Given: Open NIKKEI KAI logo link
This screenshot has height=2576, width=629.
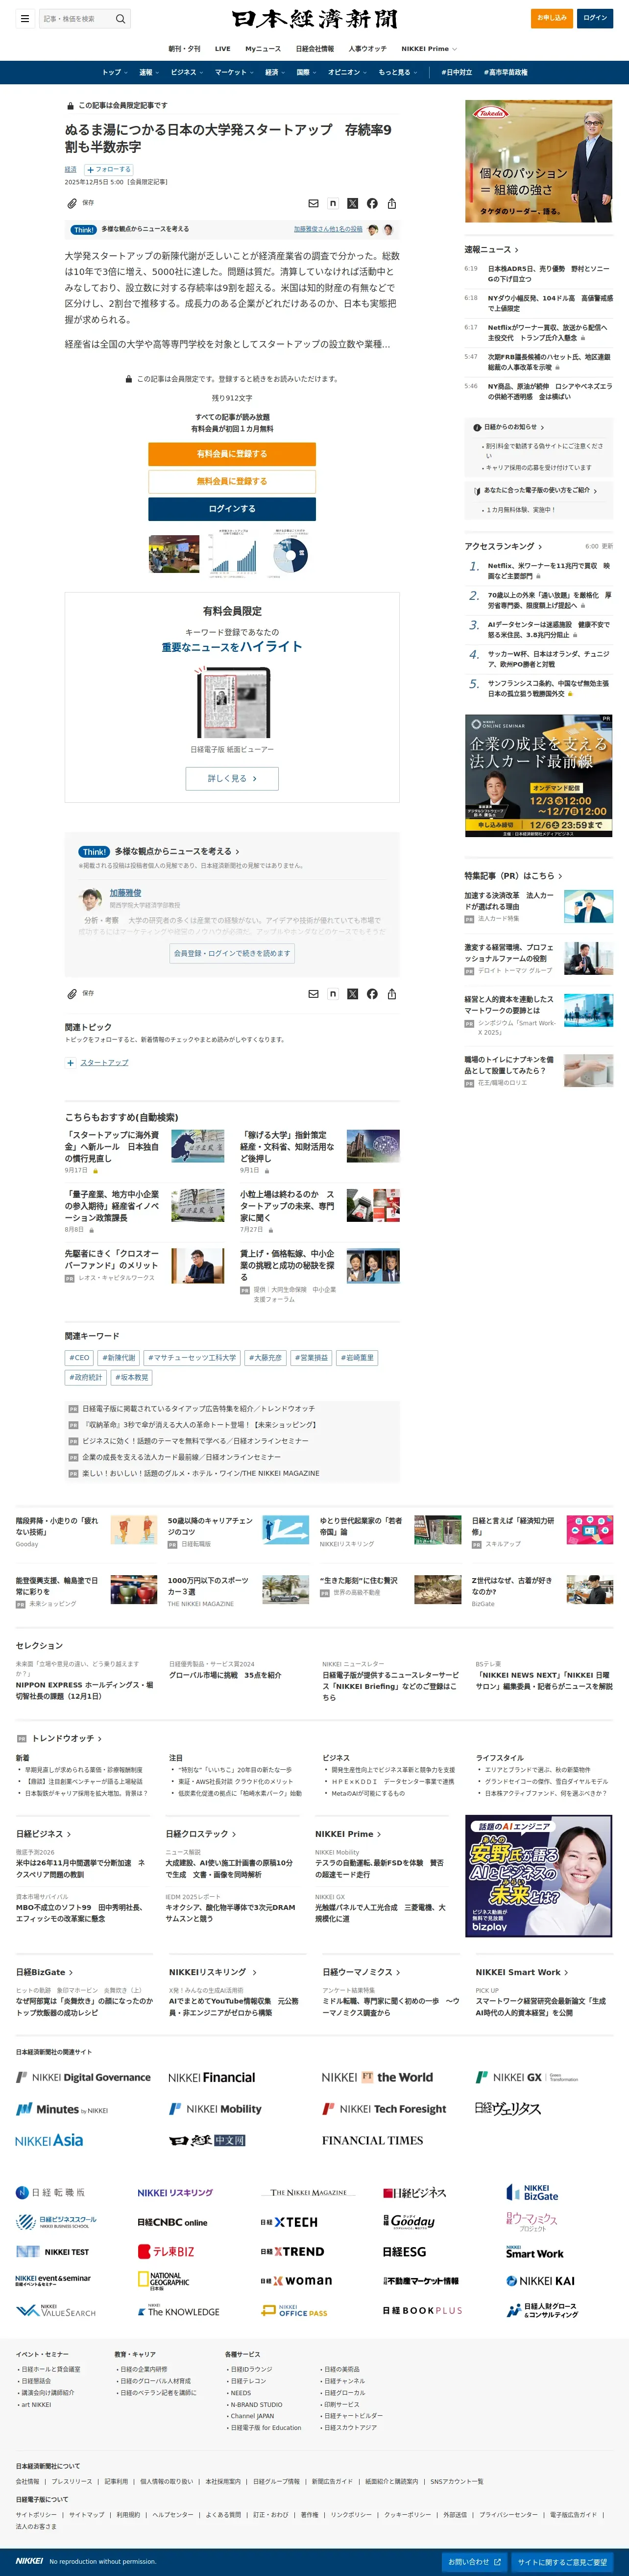Looking at the screenshot, I should 540,2281.
